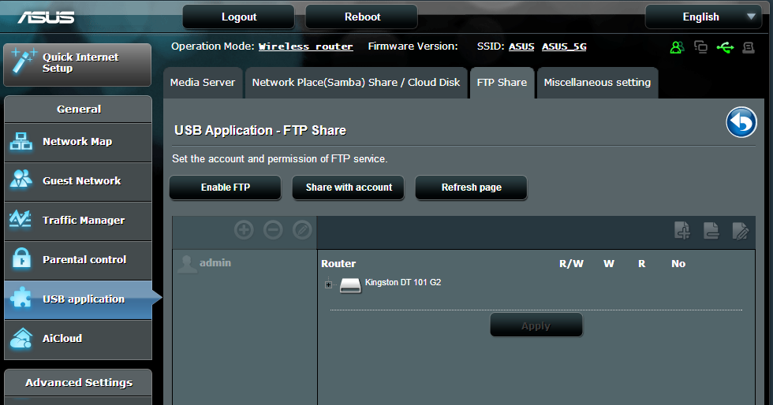Click the network copy status icon

click(700, 46)
